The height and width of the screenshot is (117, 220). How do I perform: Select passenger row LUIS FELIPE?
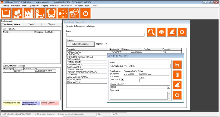tap(87, 75)
